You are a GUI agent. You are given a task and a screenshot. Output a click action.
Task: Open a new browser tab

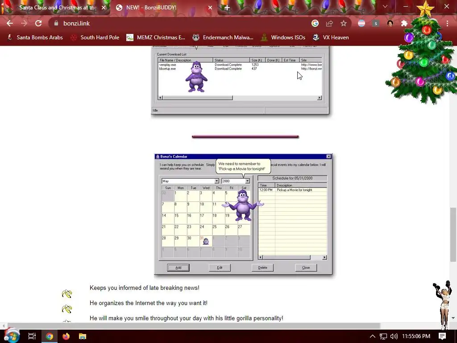(227, 8)
